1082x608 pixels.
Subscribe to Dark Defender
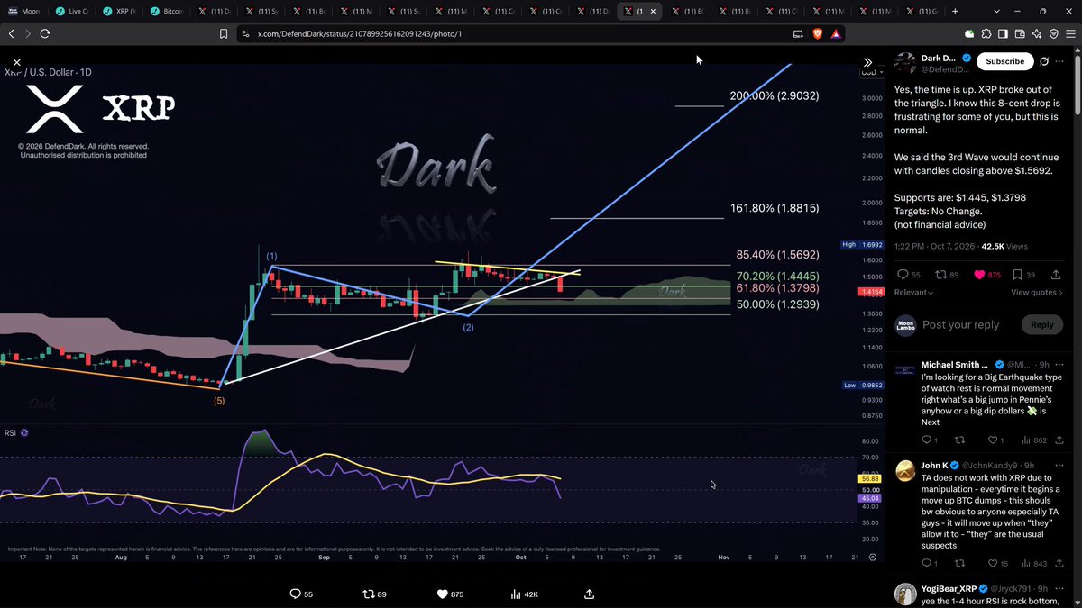tap(1004, 61)
